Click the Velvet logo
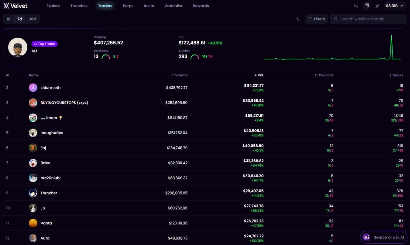Image resolution: width=410 pixels, height=245 pixels. click(x=15, y=6)
